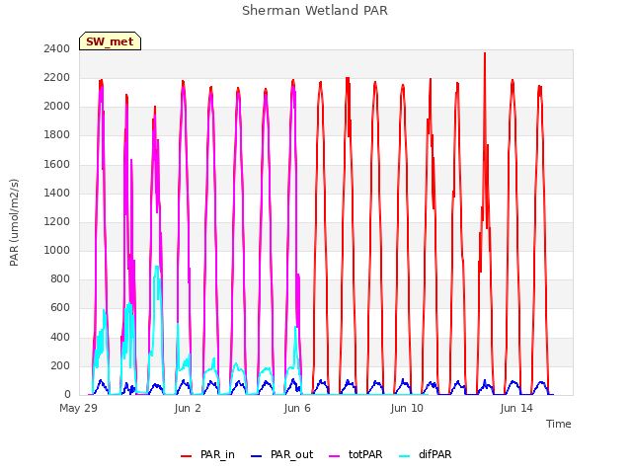
Task: Click the red PAR_in legend color marker
Action: click(x=186, y=456)
